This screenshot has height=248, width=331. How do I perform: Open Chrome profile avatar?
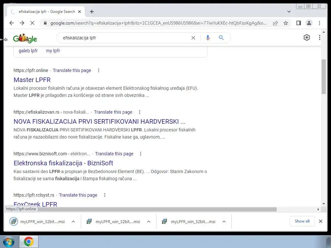tap(309, 23)
